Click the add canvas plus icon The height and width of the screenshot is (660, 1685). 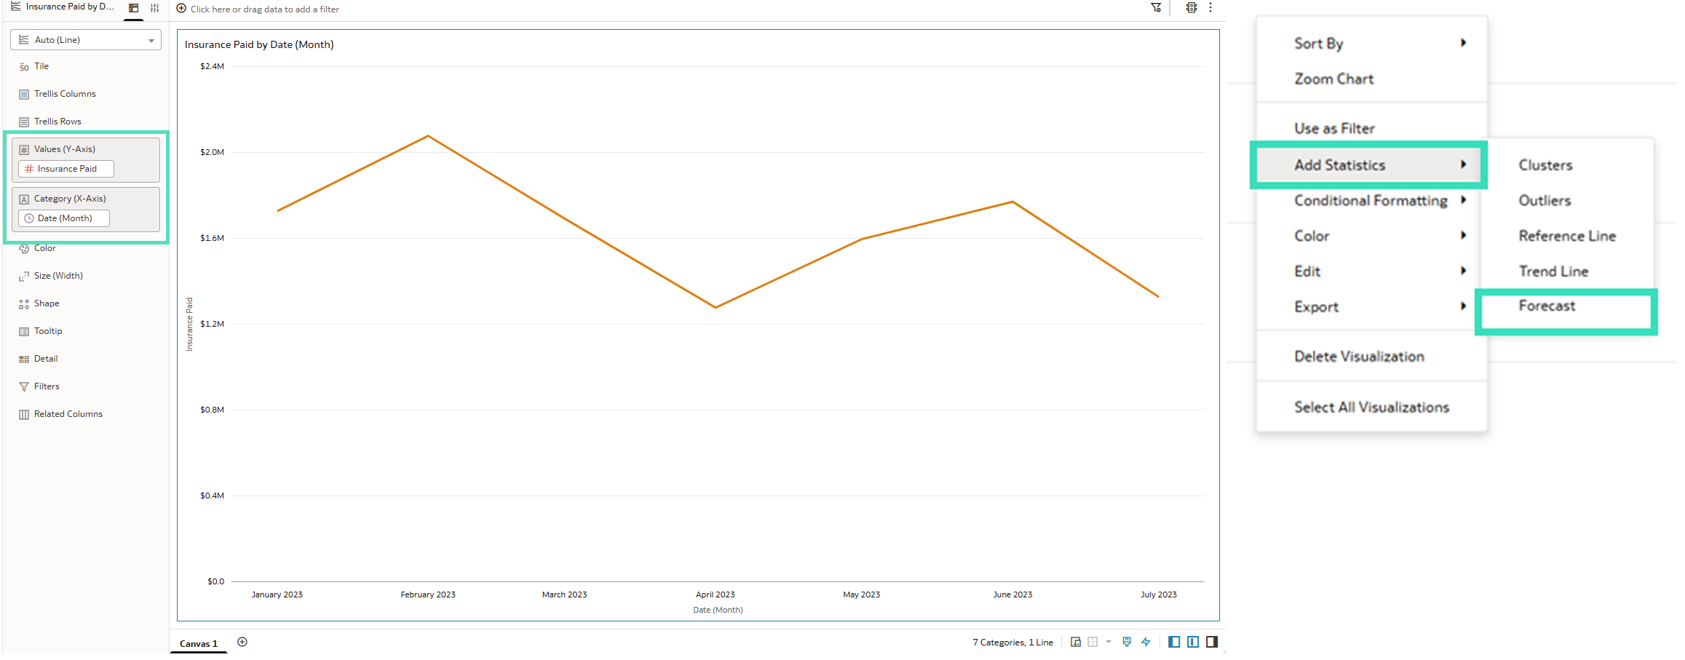[x=242, y=643]
